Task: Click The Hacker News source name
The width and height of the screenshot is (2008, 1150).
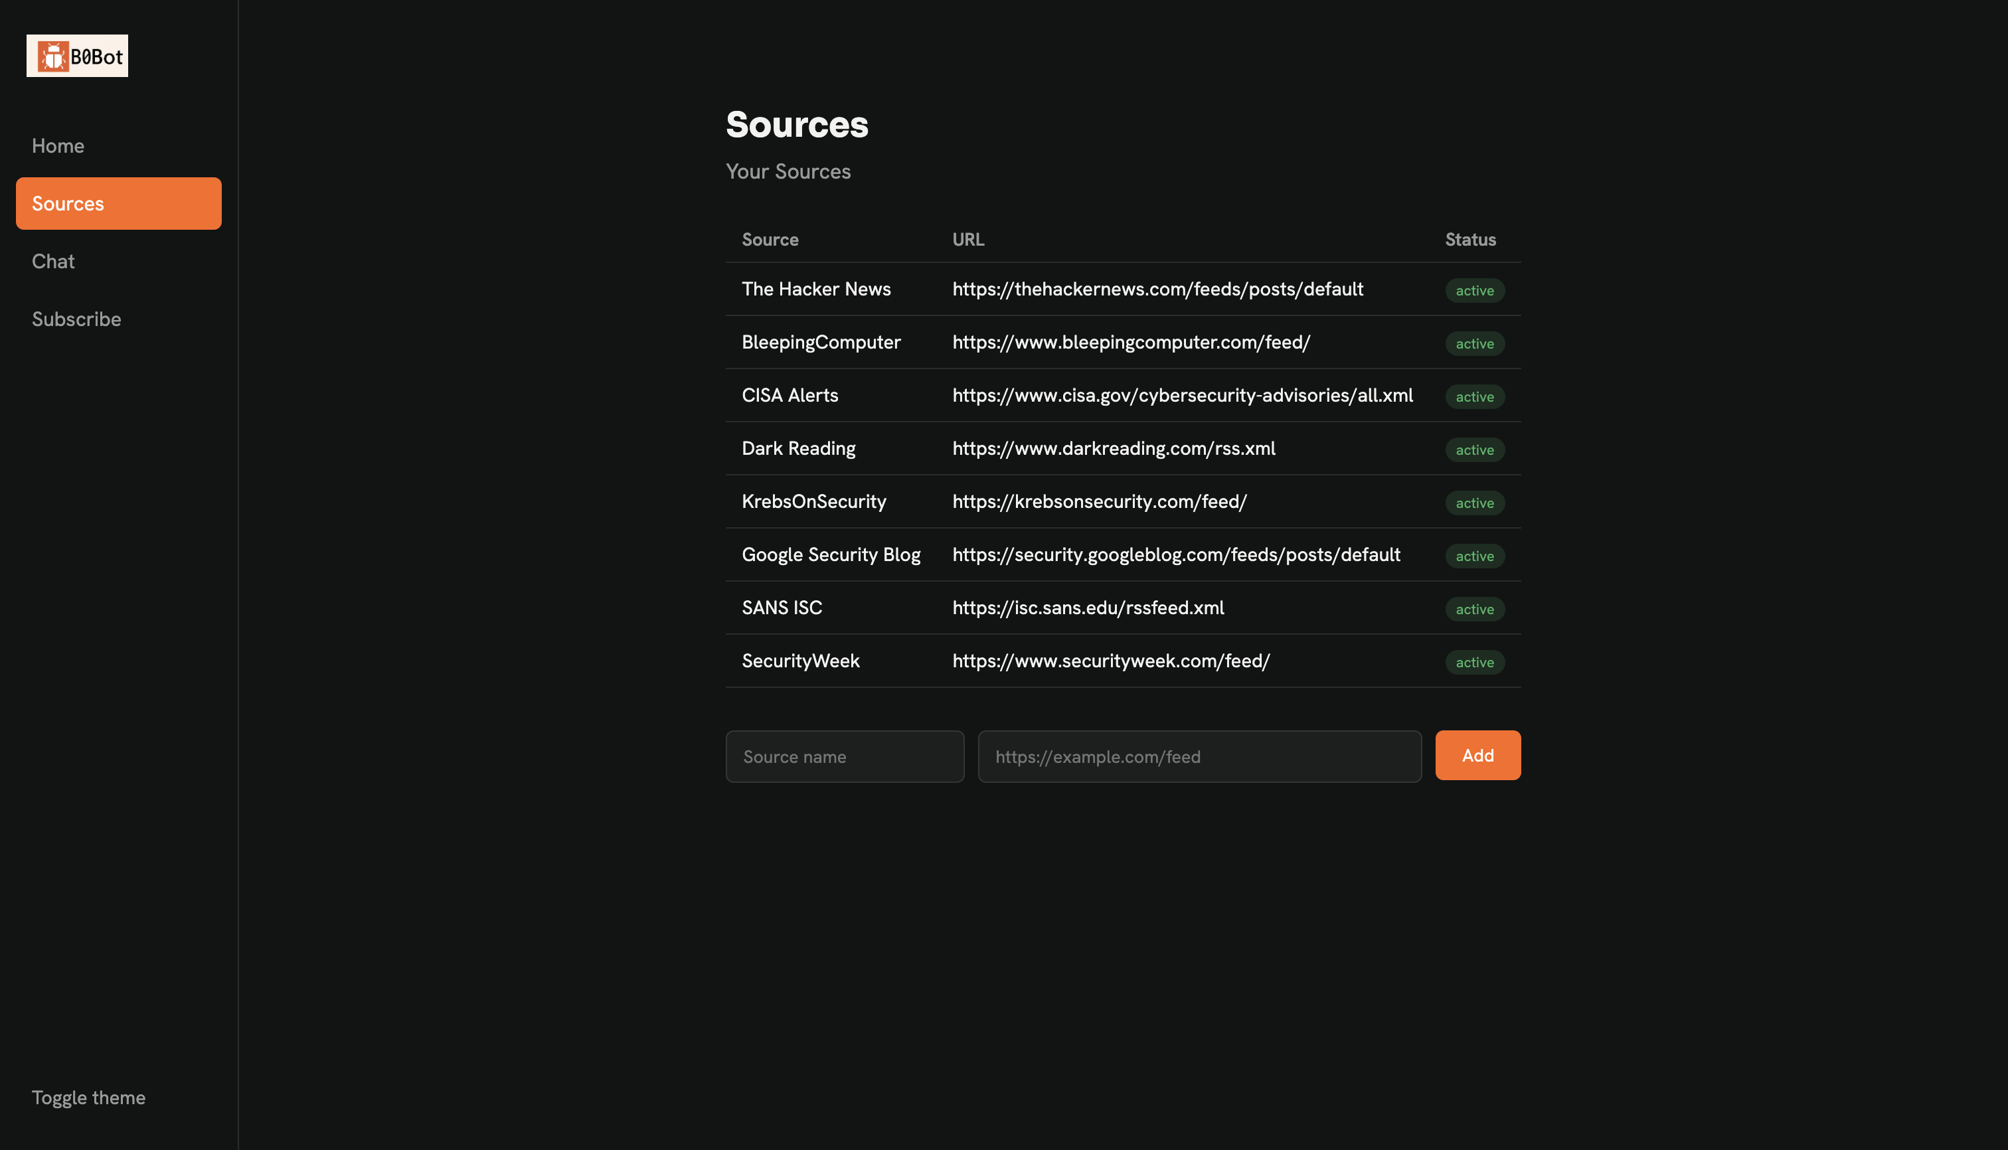Action: pyautogui.click(x=816, y=289)
